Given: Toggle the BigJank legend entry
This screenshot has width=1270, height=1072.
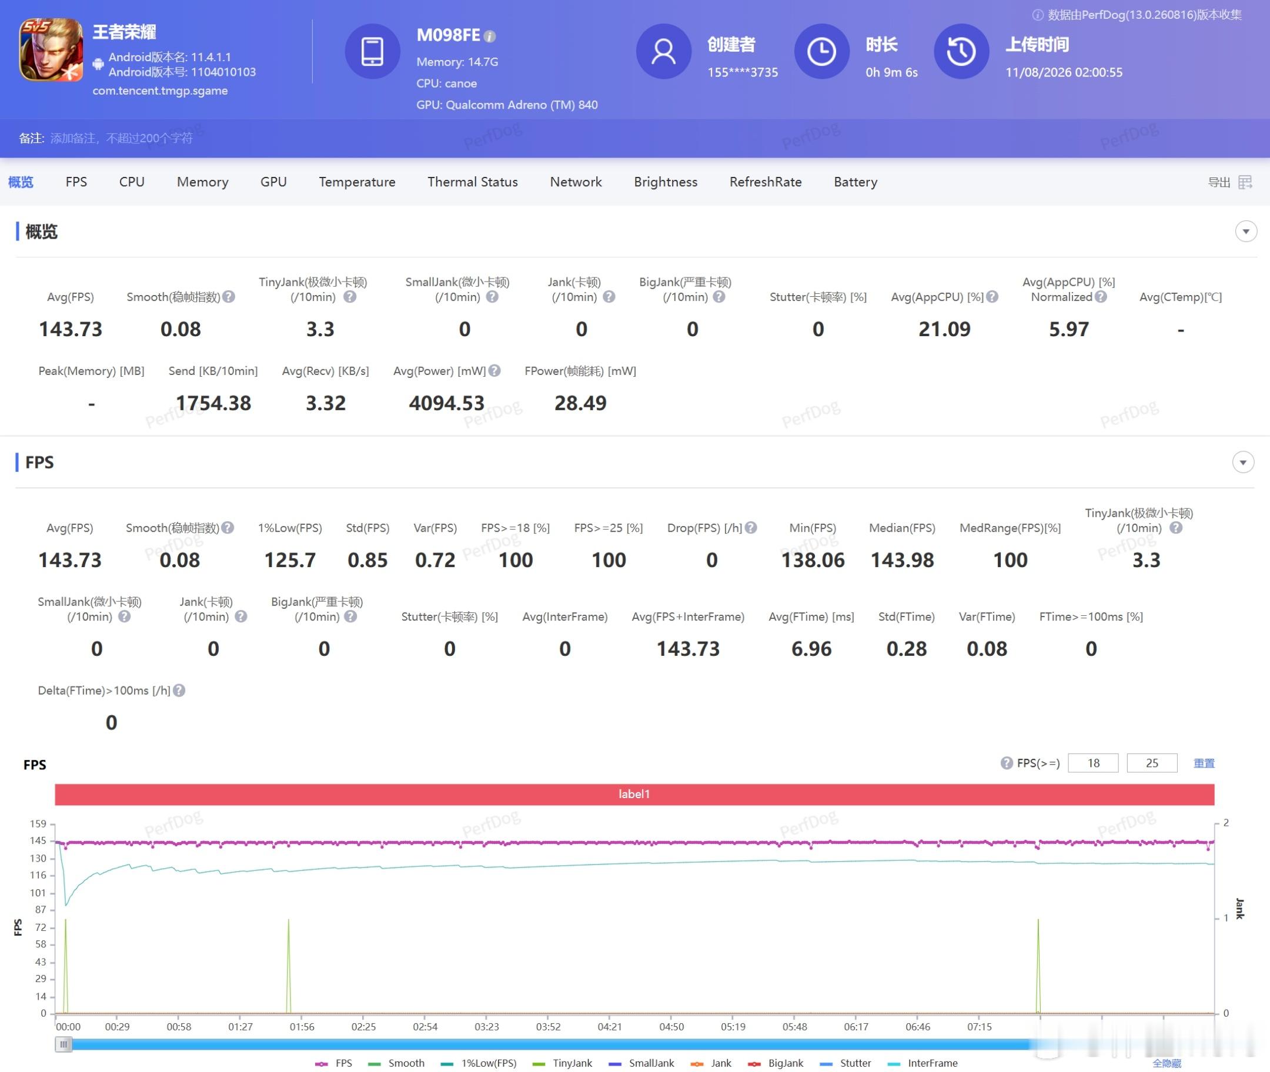Looking at the screenshot, I should (776, 1063).
